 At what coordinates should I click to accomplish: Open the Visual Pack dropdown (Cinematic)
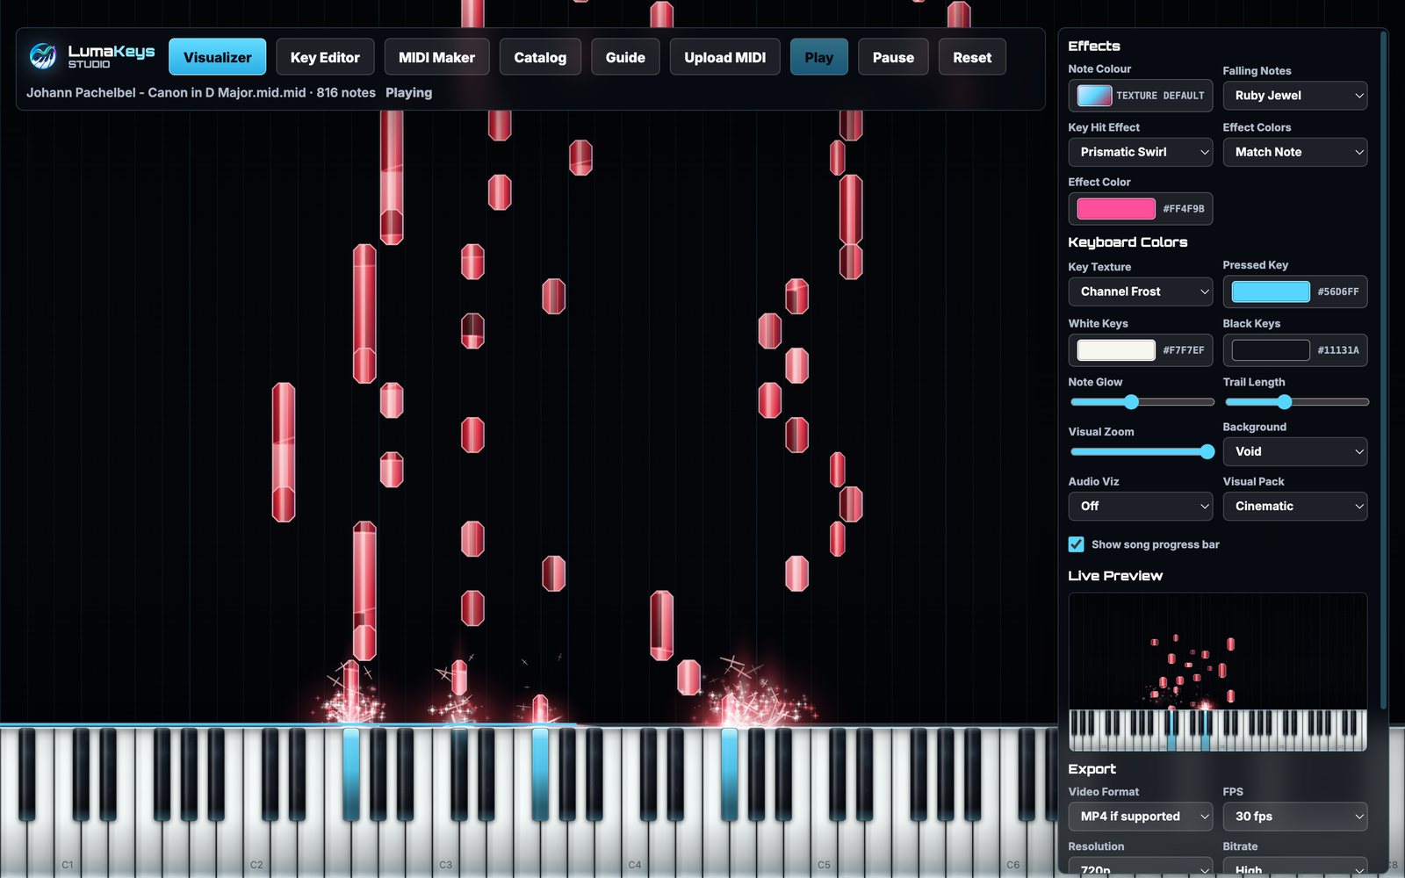tap(1295, 506)
